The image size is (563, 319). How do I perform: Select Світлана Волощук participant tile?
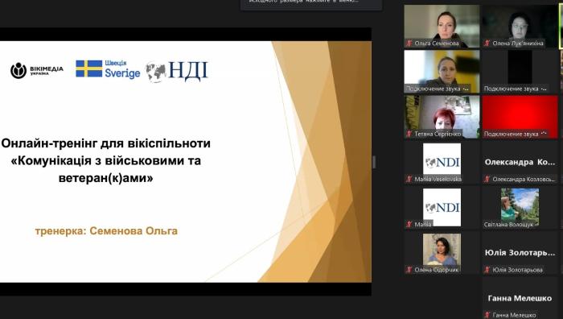(520, 207)
